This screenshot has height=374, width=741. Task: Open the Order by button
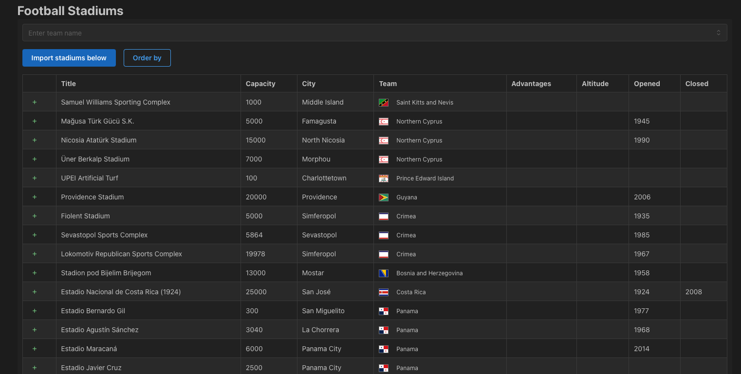(x=147, y=58)
